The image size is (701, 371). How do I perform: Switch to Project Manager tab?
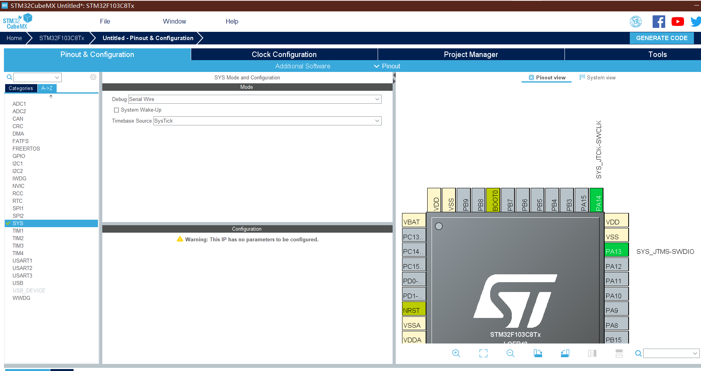471,54
